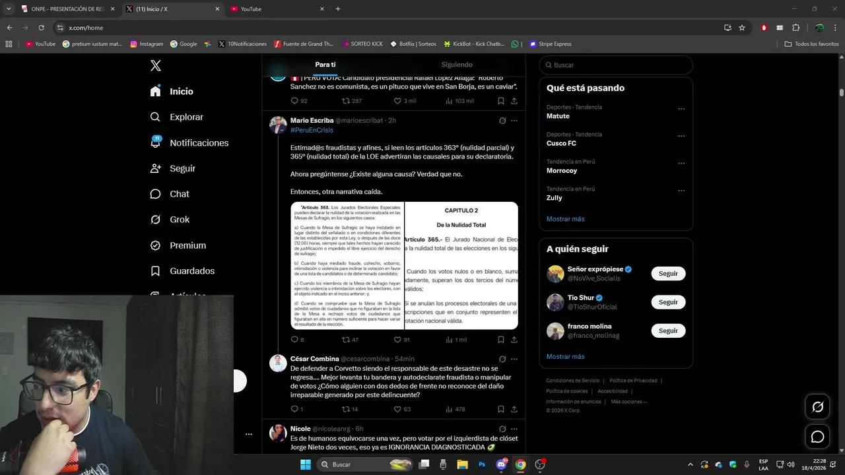The image size is (845, 475).
Task: View stats of Mario Escriba's post
Action: 456,340
